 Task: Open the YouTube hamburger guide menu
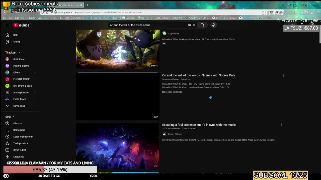pyautogui.click(x=7, y=25)
